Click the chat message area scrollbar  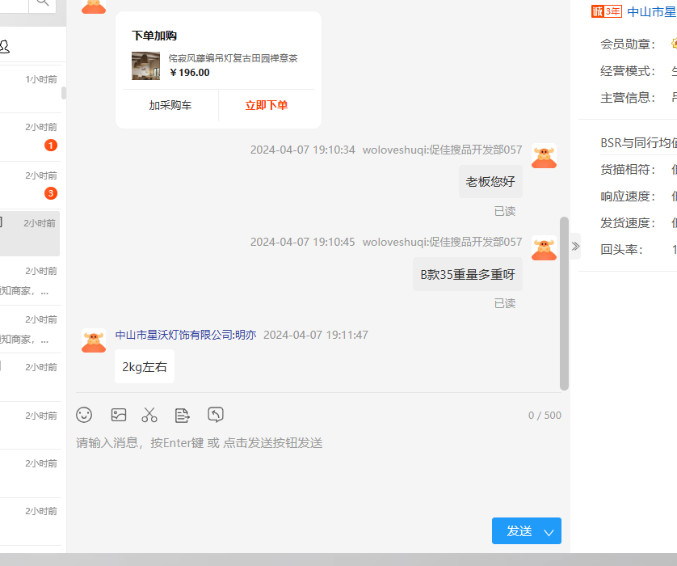564,302
